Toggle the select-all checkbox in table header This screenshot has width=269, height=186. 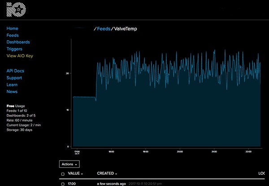(63, 174)
